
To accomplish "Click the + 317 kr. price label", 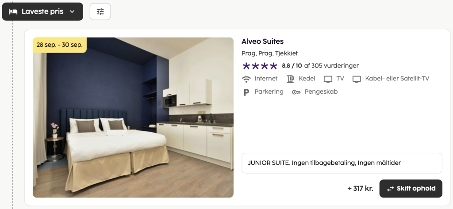I will pos(361,189).
